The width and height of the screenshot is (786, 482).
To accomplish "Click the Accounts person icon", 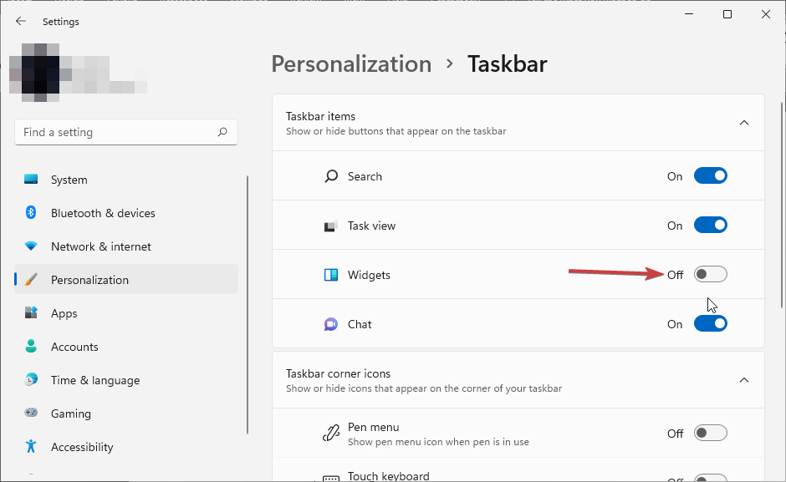I will 31,347.
